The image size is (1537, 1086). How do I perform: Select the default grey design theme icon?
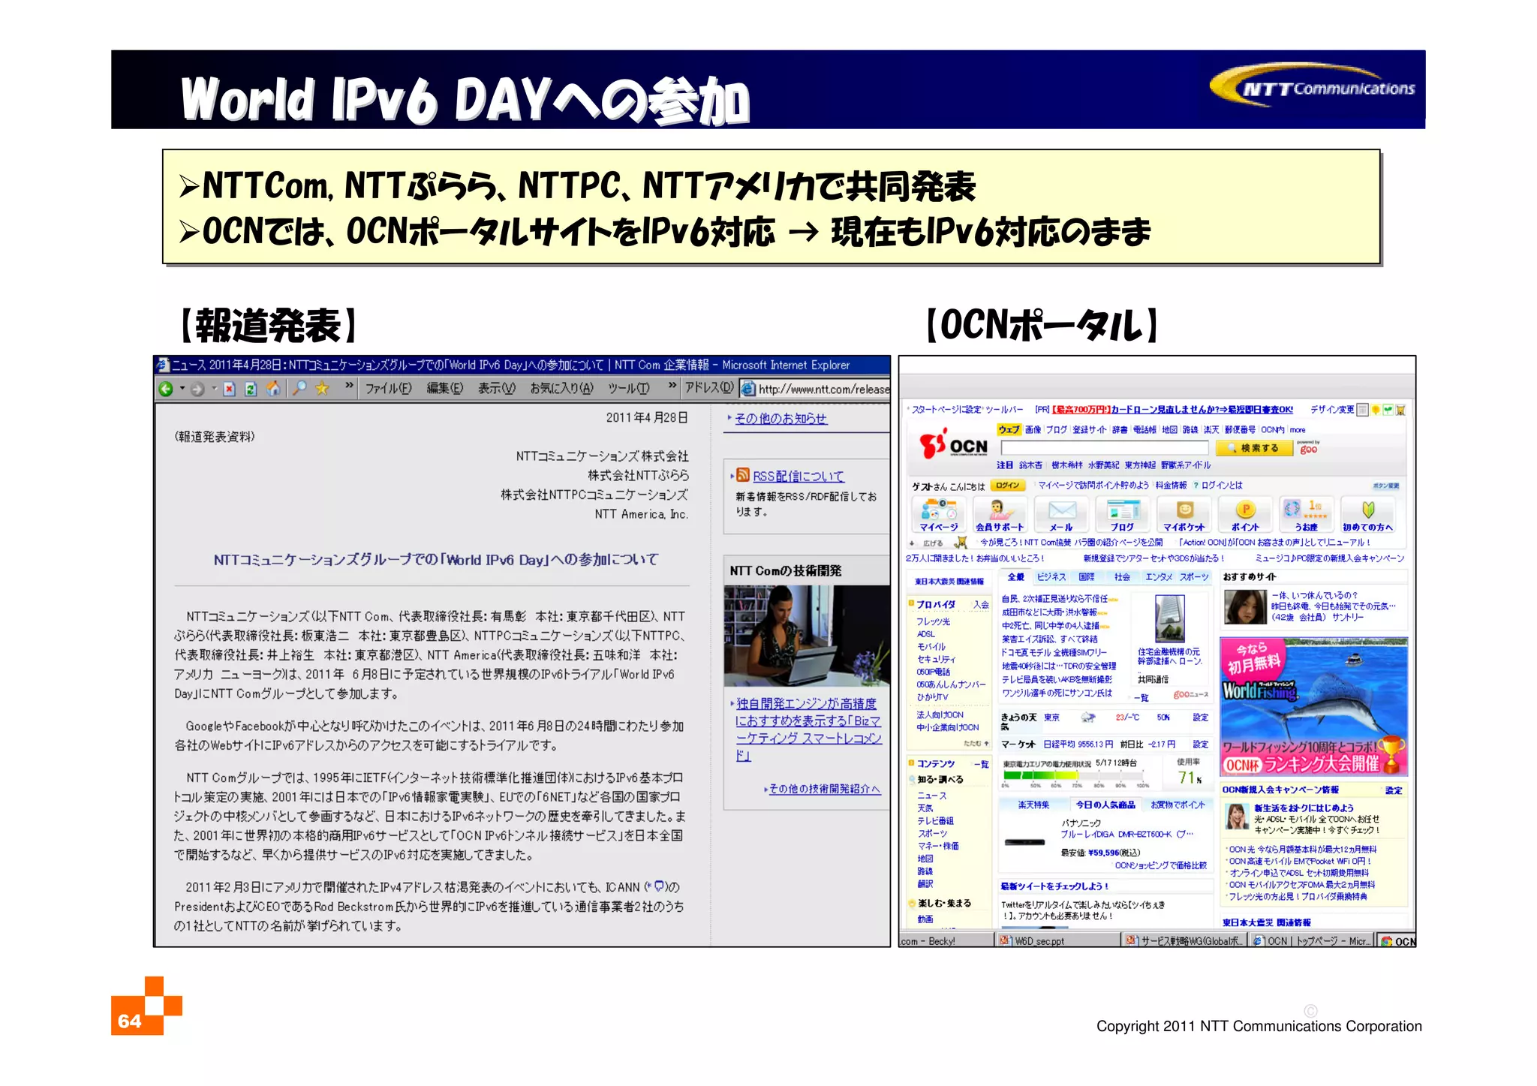click(1363, 410)
